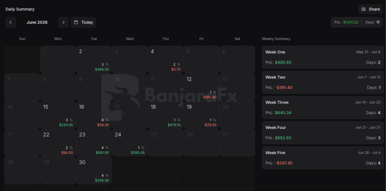Select the Week Three summary card
The height and width of the screenshot is (191, 386).
pyautogui.click(x=323, y=108)
